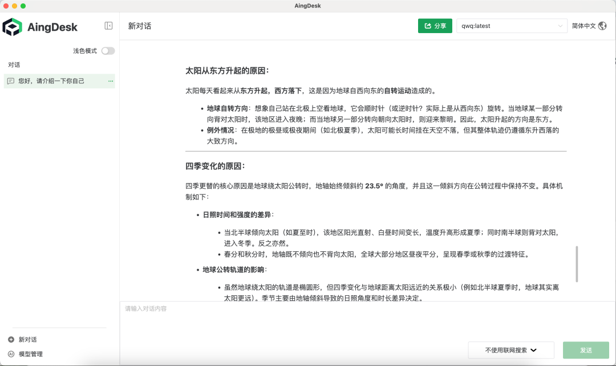Screen dimensions: 616x366
Task: Click the text 地球公转轨道的影响
Action: (x=233, y=270)
